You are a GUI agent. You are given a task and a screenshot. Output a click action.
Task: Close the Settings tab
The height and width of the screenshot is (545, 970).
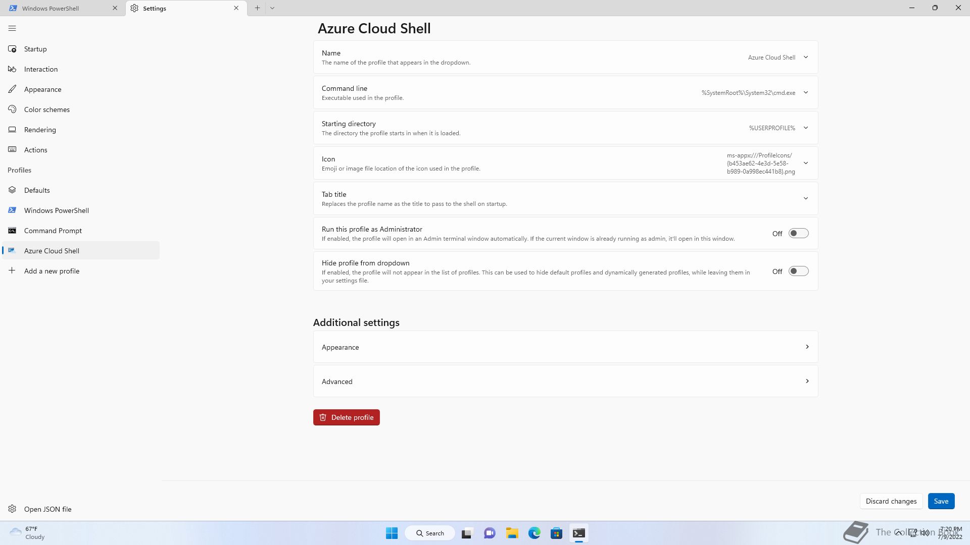(236, 8)
